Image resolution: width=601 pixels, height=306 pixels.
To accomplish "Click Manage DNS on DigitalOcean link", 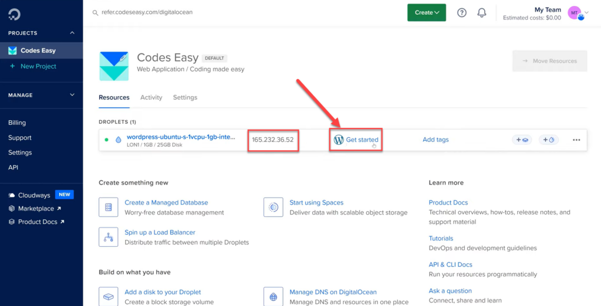I will pyautogui.click(x=333, y=292).
